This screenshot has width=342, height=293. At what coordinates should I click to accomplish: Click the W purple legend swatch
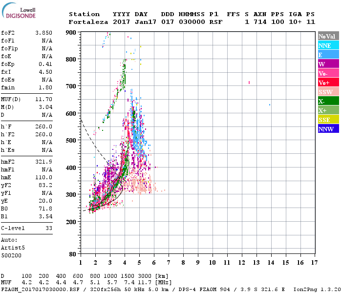click(x=328, y=64)
